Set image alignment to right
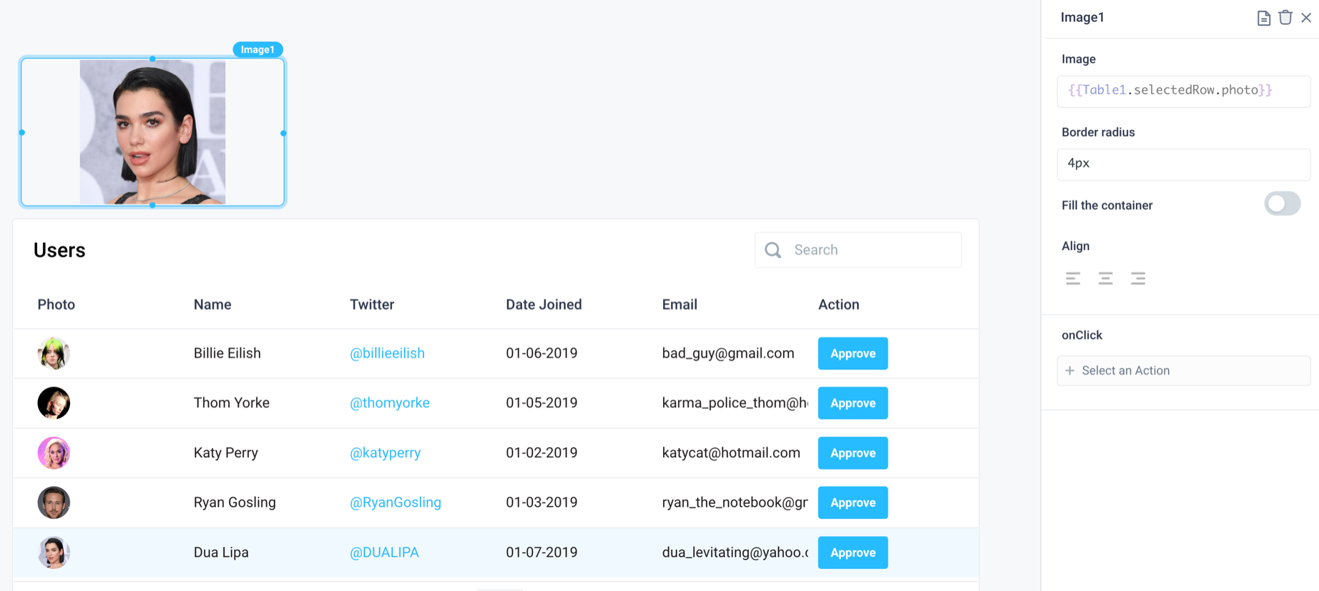 coord(1138,279)
